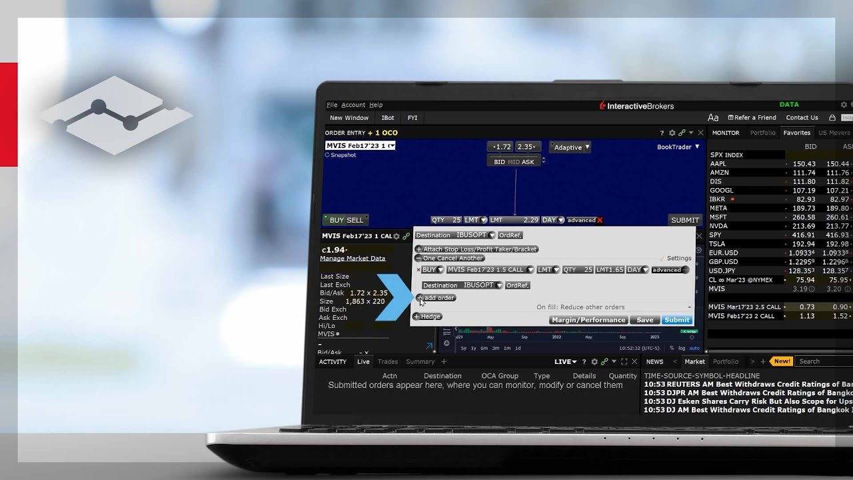Select 6m chart time range

484,348
